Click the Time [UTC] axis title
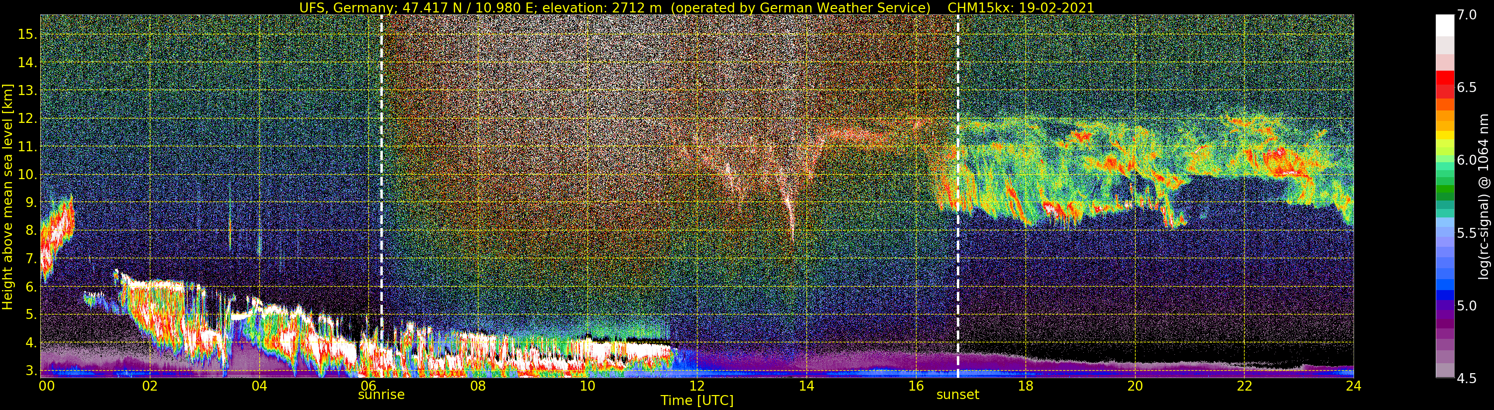Image resolution: width=1494 pixels, height=410 pixels. [x=696, y=400]
